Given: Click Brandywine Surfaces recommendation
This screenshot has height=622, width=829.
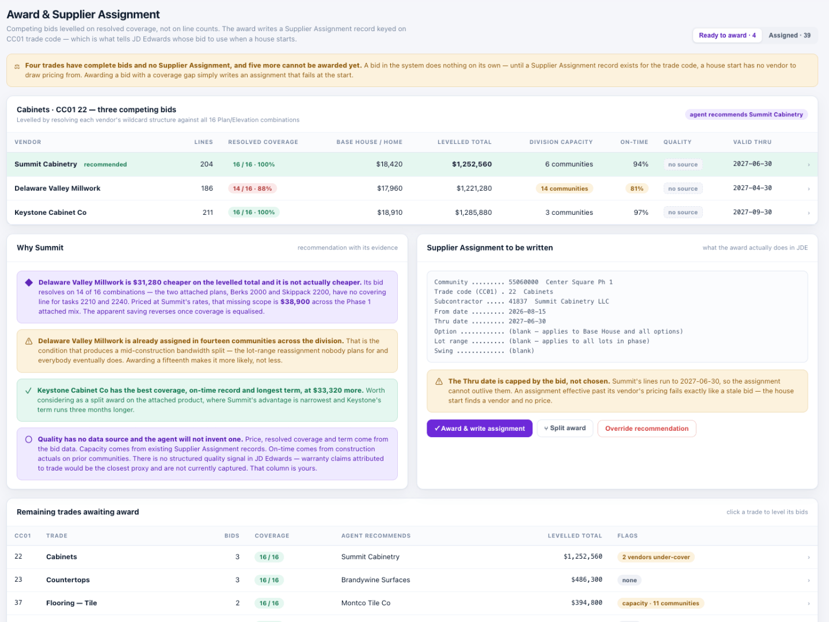Looking at the screenshot, I should click(376, 580).
